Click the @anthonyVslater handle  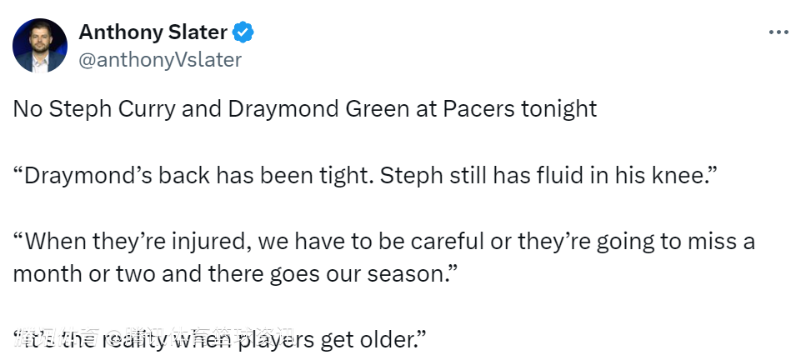pyautogui.click(x=160, y=59)
